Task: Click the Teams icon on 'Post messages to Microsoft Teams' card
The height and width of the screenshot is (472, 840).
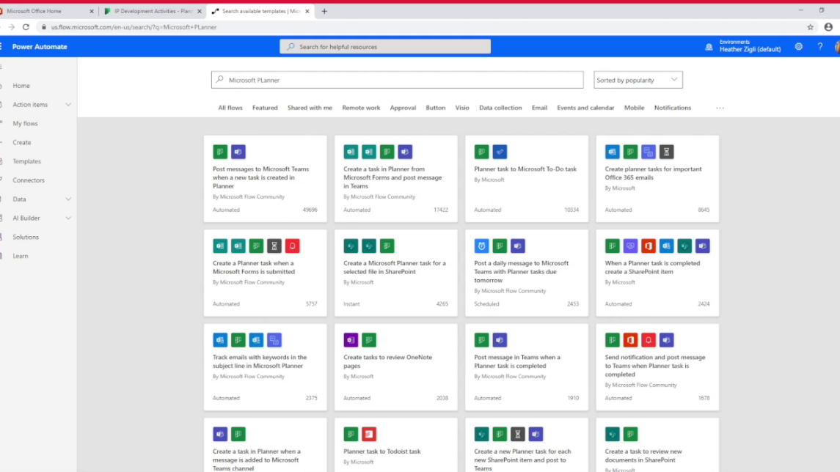Action: 238,152
